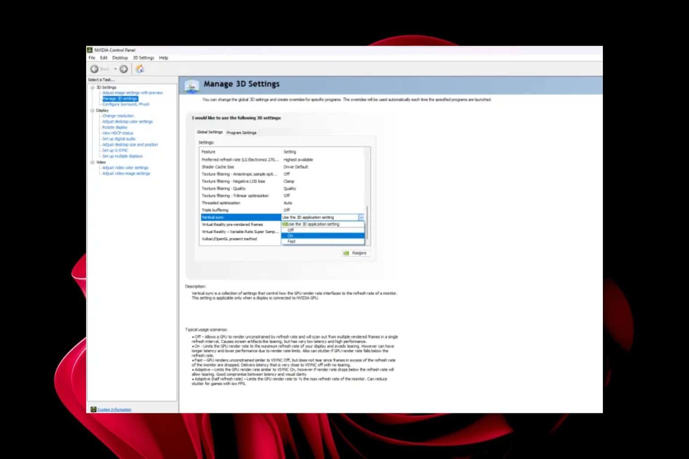Open Adjust image settings with preview
The image size is (689, 459).
(132, 93)
